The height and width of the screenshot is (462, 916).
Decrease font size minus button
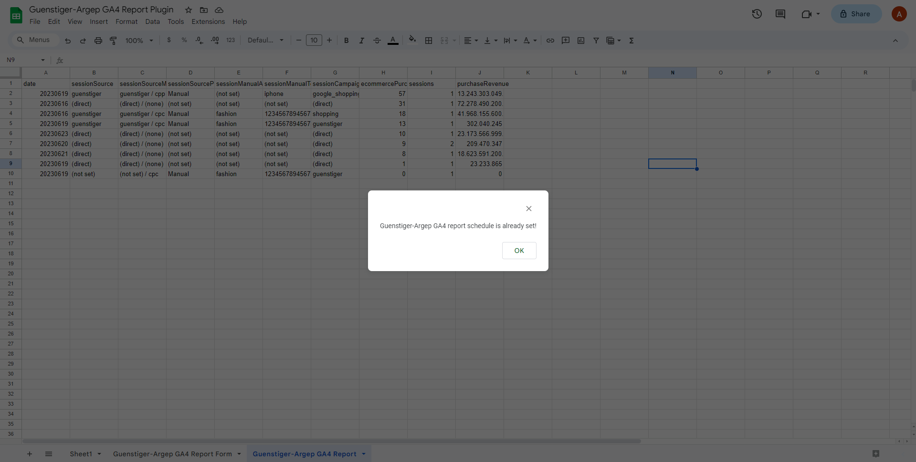click(x=299, y=40)
